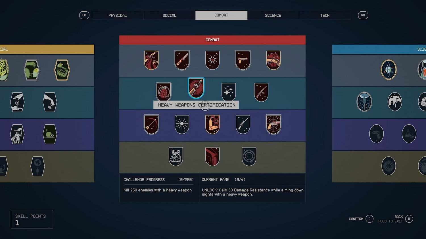The width and height of the screenshot is (426, 239).
Task: Select the grenade skill badge
Action: tap(164, 91)
